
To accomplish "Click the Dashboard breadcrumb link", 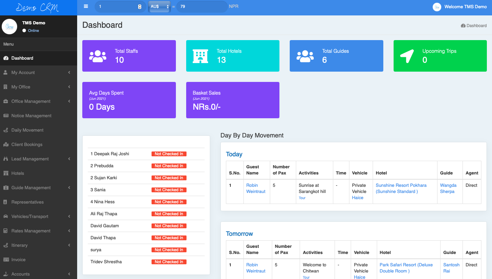I will (x=474, y=26).
